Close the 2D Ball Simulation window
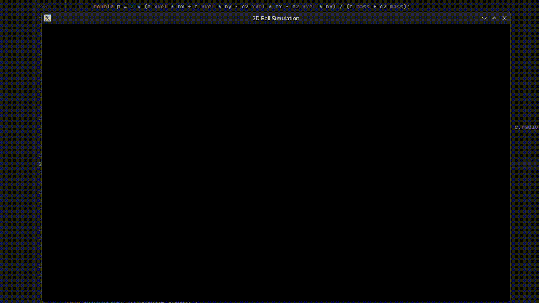This screenshot has height=303, width=539. pyautogui.click(x=504, y=18)
